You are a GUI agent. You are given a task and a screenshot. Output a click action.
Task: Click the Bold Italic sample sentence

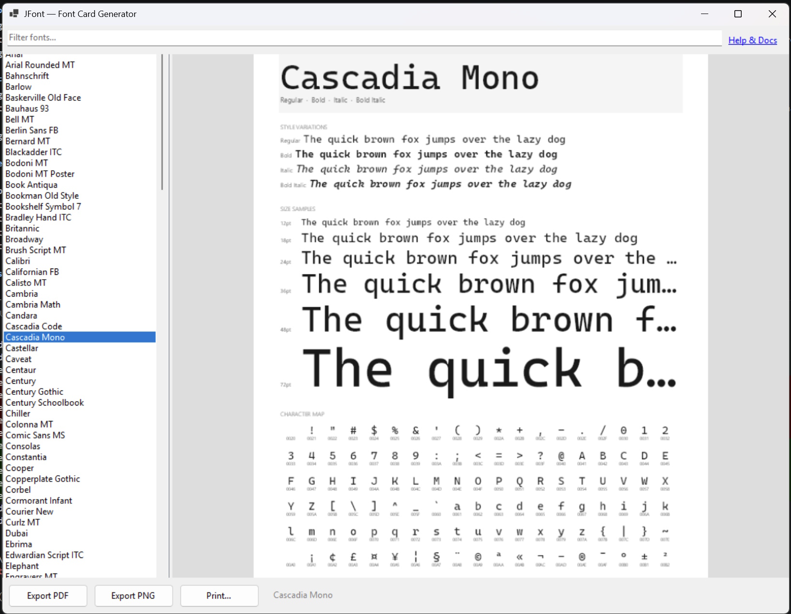(x=440, y=184)
